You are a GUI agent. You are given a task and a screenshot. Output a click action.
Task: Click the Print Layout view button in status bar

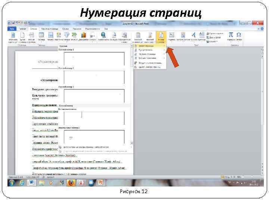(223, 177)
